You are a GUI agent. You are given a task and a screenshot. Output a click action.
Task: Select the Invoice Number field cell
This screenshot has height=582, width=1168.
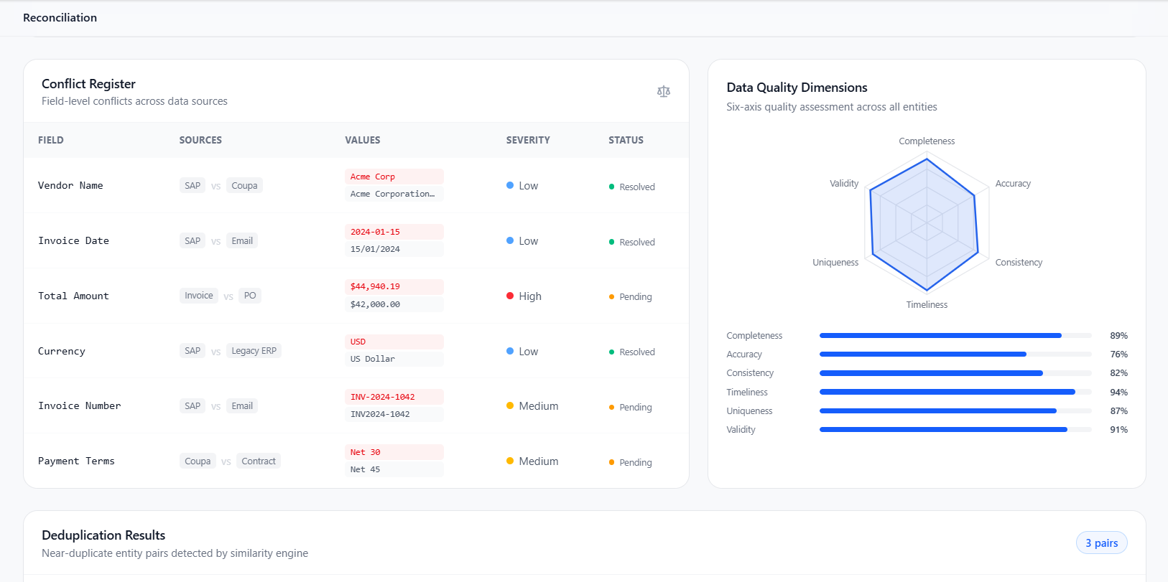point(79,405)
